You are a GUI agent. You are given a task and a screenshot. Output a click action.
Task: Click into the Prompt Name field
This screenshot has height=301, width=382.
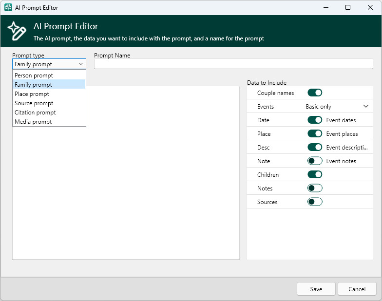click(x=233, y=64)
